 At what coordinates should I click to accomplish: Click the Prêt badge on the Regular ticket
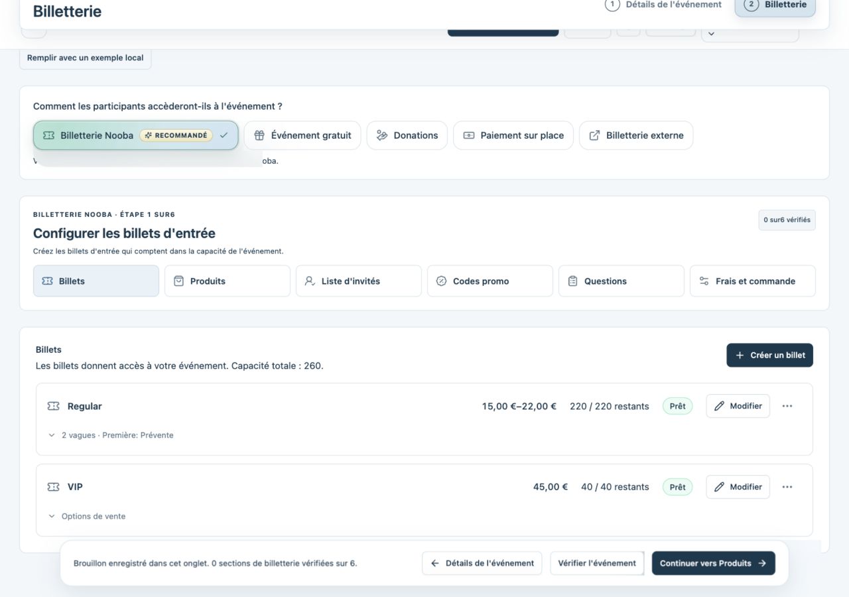click(677, 406)
